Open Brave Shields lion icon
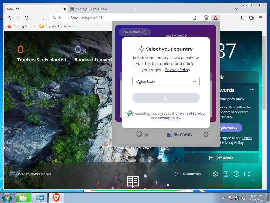Screen dimensions: 270x203 click(206, 18)
